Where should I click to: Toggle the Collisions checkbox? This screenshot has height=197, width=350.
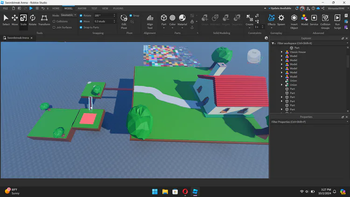[x=54, y=21]
